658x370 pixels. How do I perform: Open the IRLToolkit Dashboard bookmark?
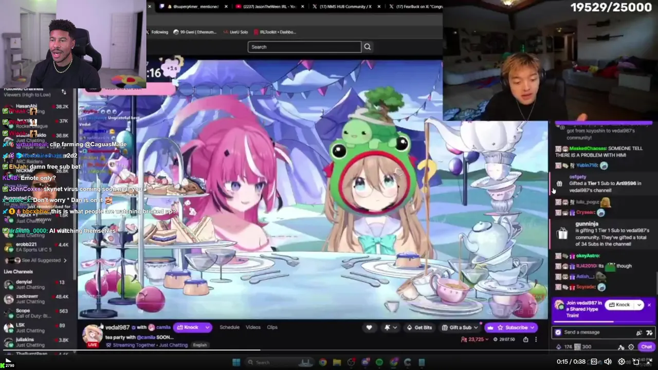[x=275, y=32]
